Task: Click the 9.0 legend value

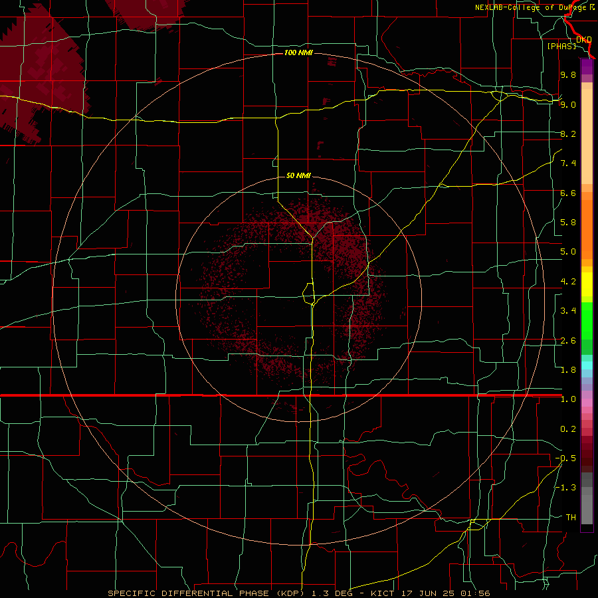Action: click(568, 105)
